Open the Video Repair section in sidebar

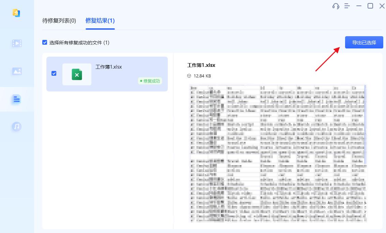click(x=17, y=43)
